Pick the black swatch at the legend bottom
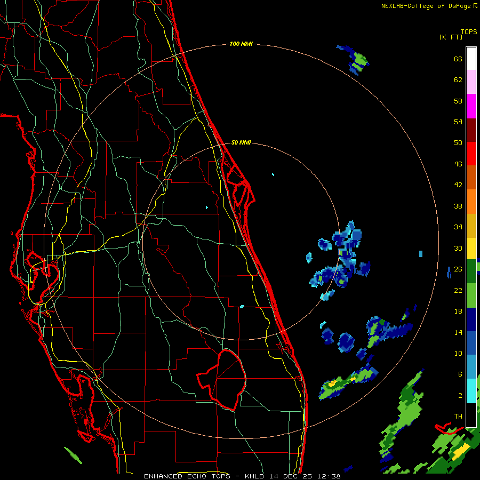The image size is (480, 480). coord(471,415)
